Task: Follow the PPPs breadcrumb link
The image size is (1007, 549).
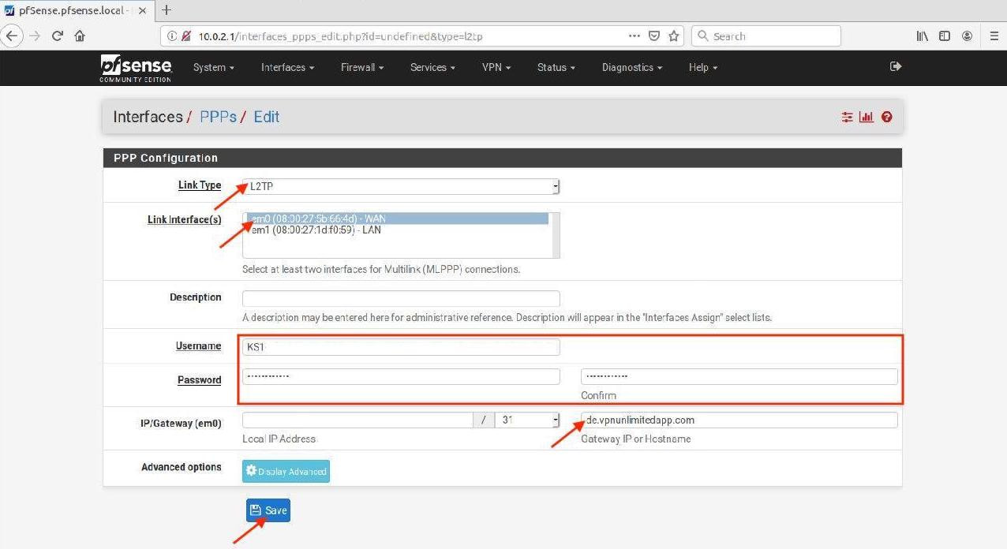Action: [218, 117]
